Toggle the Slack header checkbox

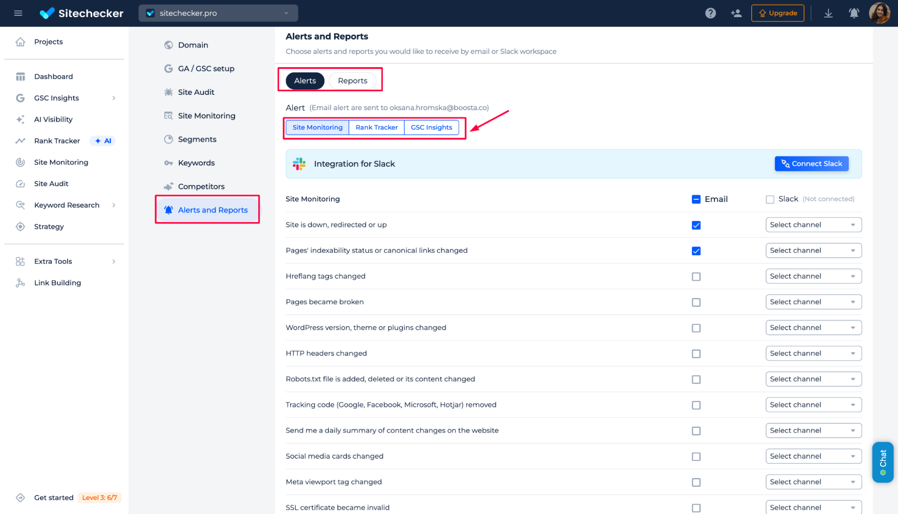pos(770,199)
